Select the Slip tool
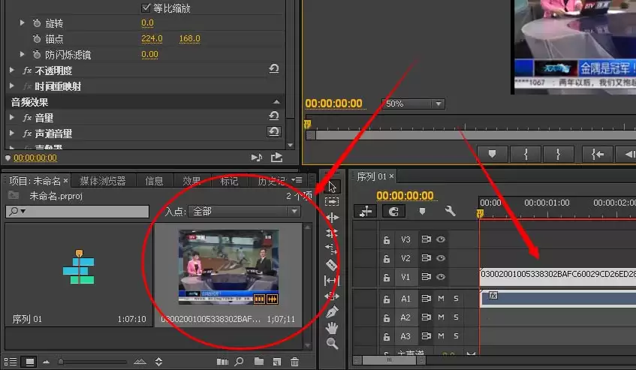Screen dimensions: 636x370 (x=332, y=281)
